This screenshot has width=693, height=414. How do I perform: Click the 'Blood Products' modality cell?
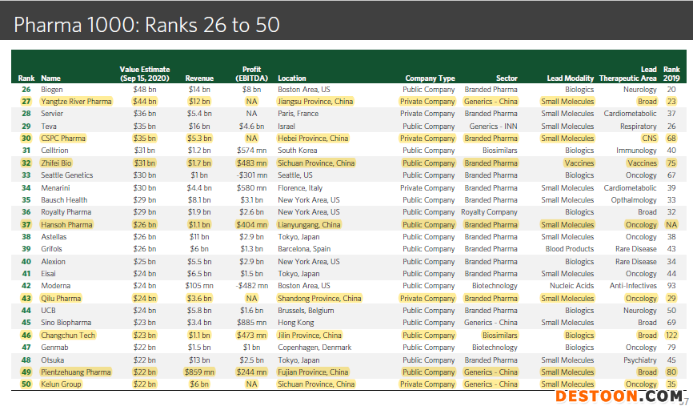570,249
